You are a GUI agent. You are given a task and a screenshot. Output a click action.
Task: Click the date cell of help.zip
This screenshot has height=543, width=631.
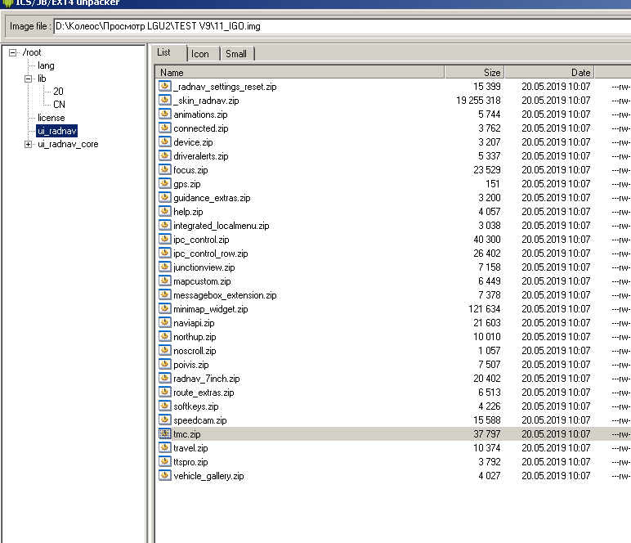click(x=556, y=212)
